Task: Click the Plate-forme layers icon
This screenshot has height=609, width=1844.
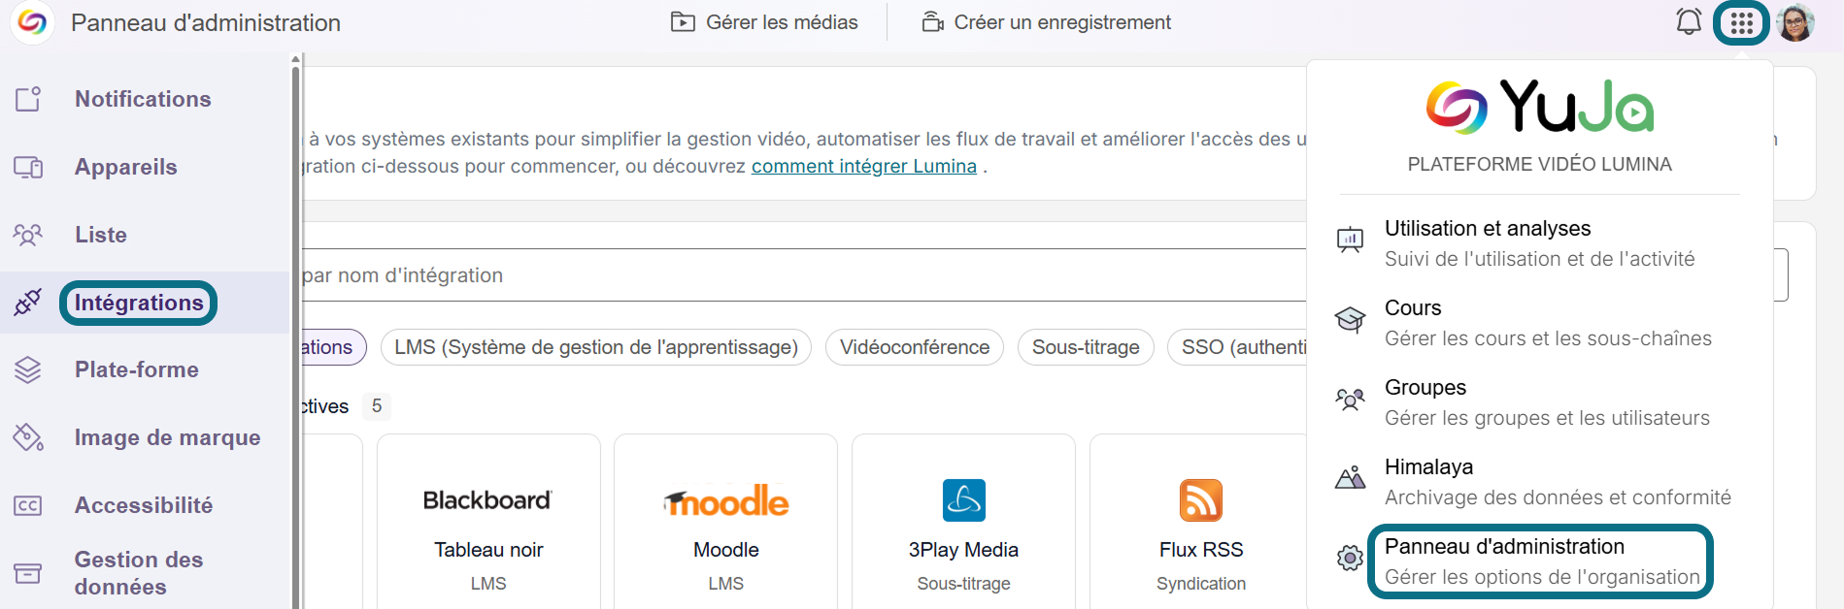Action: tap(28, 369)
